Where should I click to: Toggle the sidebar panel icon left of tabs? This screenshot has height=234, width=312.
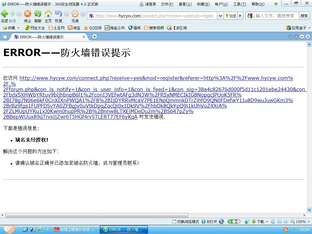click(x=5, y=37)
